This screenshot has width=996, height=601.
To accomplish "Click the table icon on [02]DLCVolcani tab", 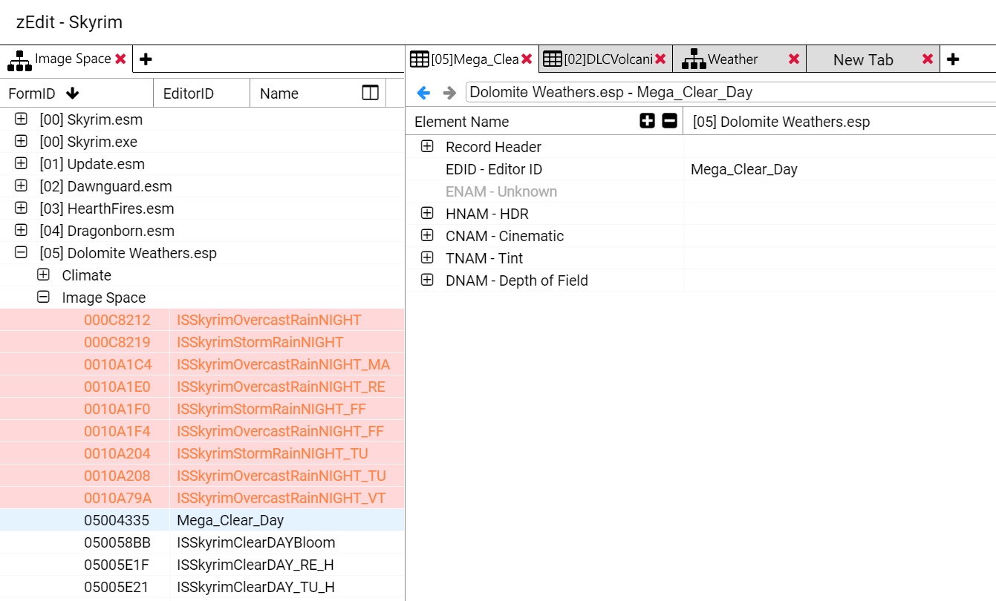I will click(x=552, y=59).
